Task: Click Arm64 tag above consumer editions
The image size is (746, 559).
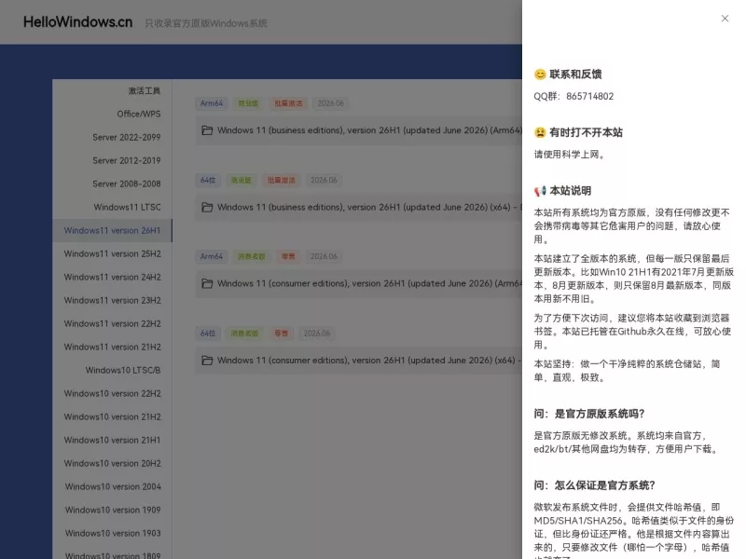Action: tap(212, 256)
